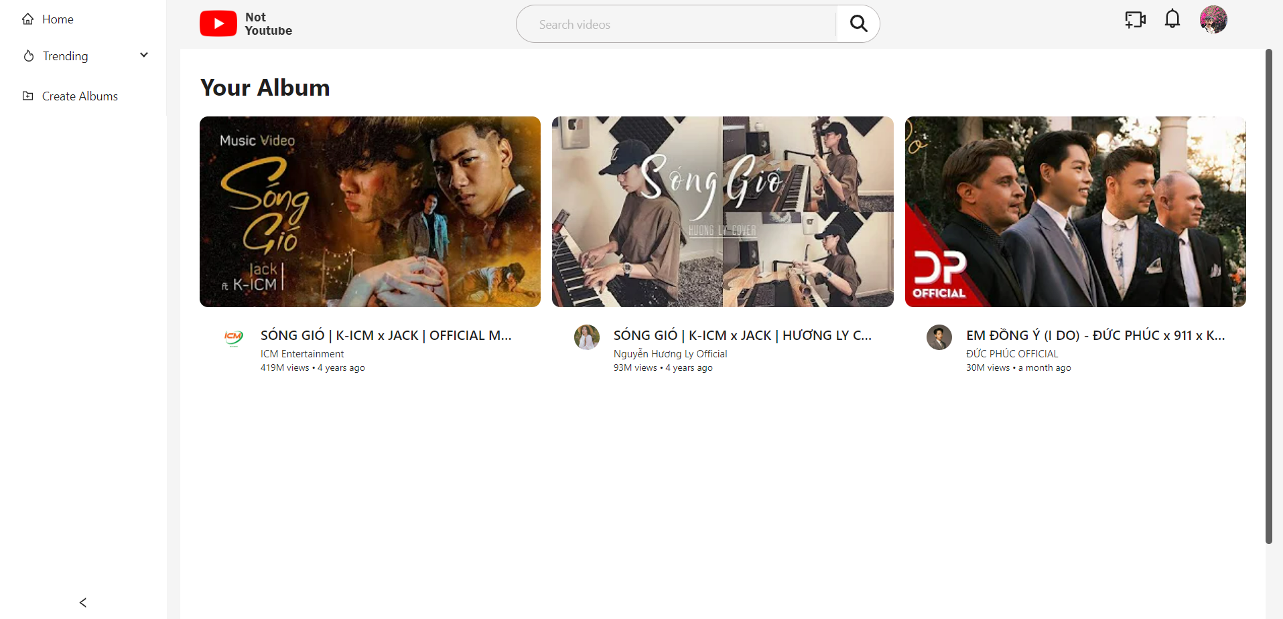Screen dimensions: 1283x619
Task: Expand the Trending dropdown arrow
Action: tap(143, 55)
